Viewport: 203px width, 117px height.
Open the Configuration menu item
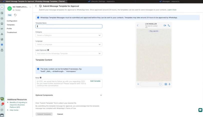[12, 21]
